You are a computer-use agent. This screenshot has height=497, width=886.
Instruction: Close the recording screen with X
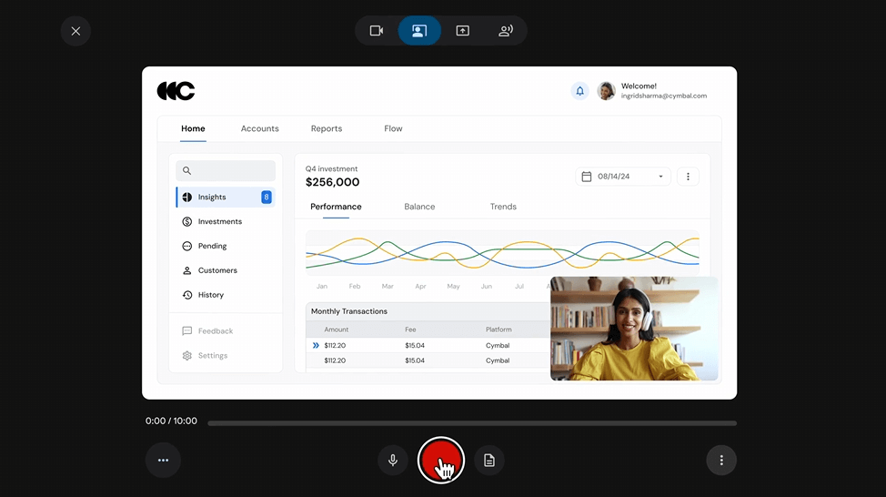point(76,31)
